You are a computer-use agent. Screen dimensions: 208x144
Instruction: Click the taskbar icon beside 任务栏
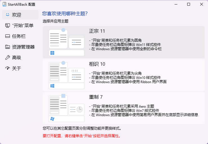pyautogui.click(x=8, y=36)
